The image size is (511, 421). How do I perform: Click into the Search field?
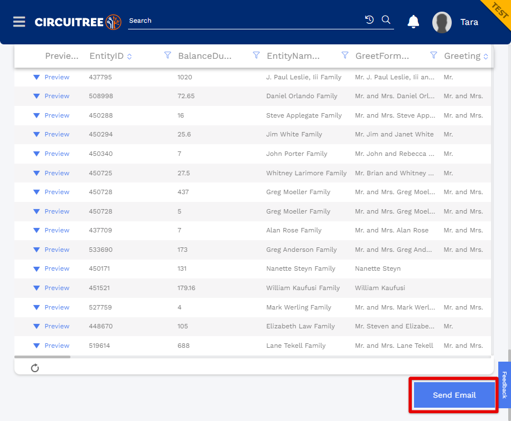point(244,21)
